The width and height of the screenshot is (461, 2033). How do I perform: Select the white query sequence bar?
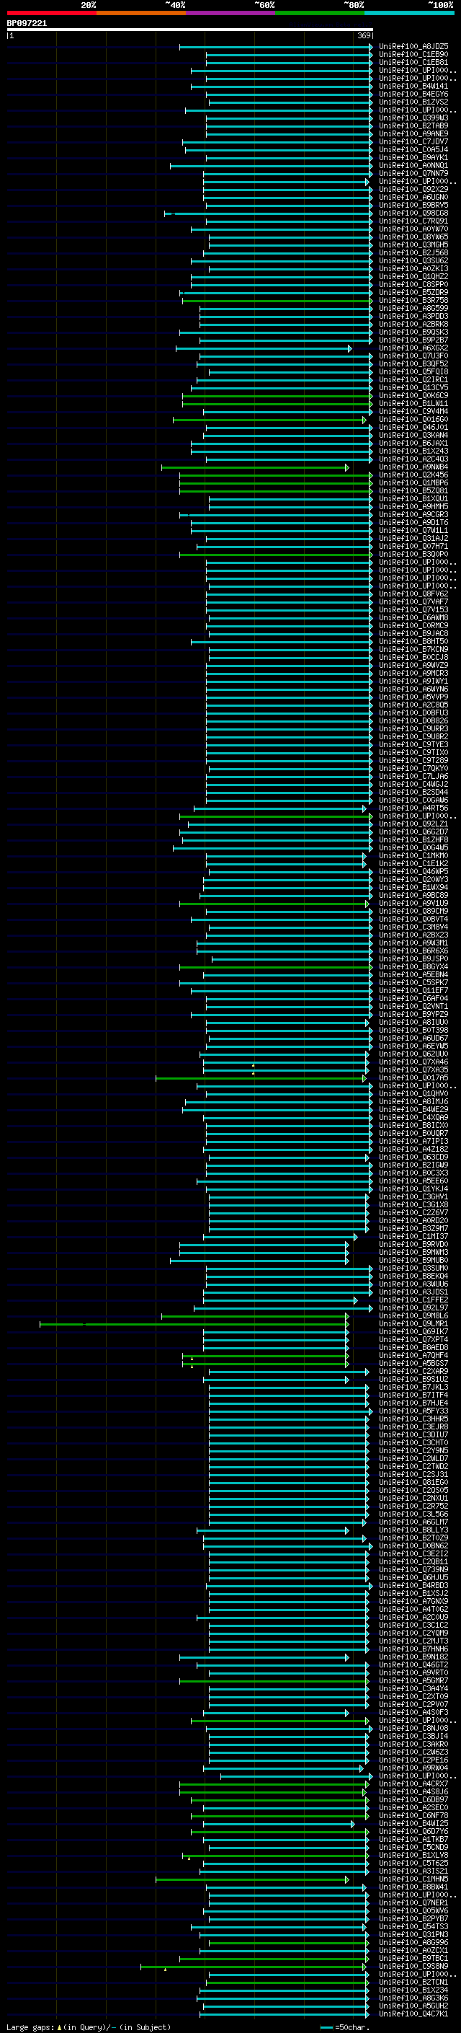pos(189,29)
